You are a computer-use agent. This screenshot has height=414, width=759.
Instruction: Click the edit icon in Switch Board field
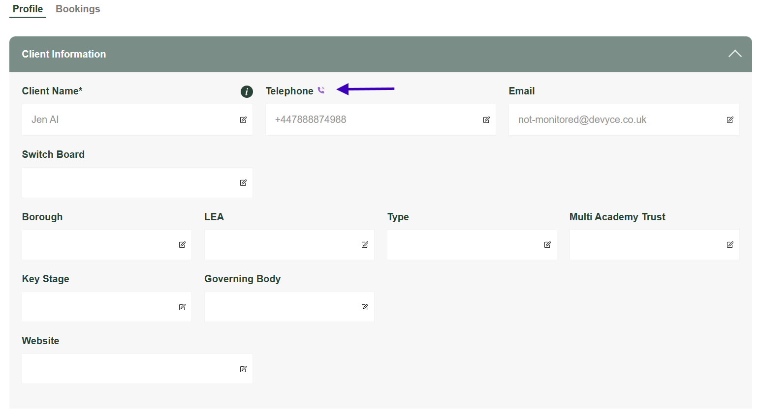point(243,182)
